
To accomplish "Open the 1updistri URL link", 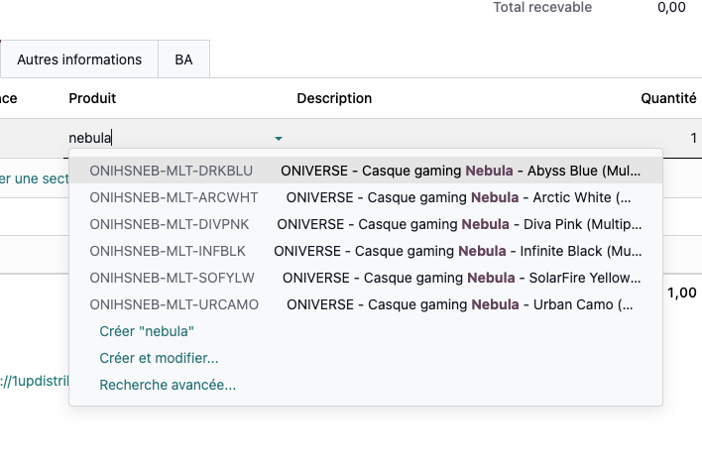I will [35, 381].
